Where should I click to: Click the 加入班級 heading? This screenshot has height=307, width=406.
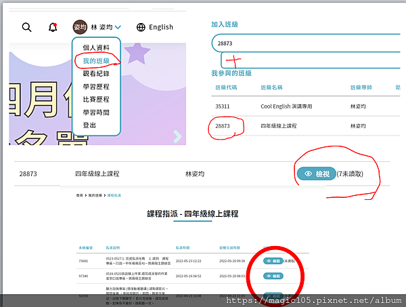coord(225,24)
